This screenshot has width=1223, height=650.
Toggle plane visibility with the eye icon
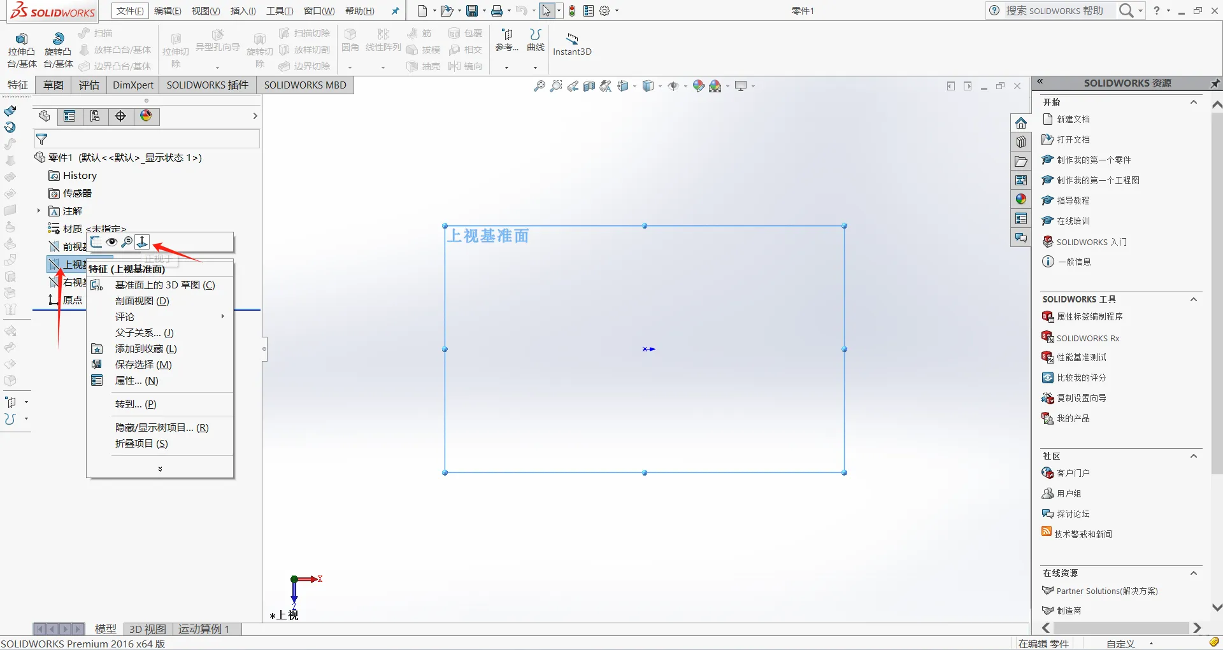111,242
